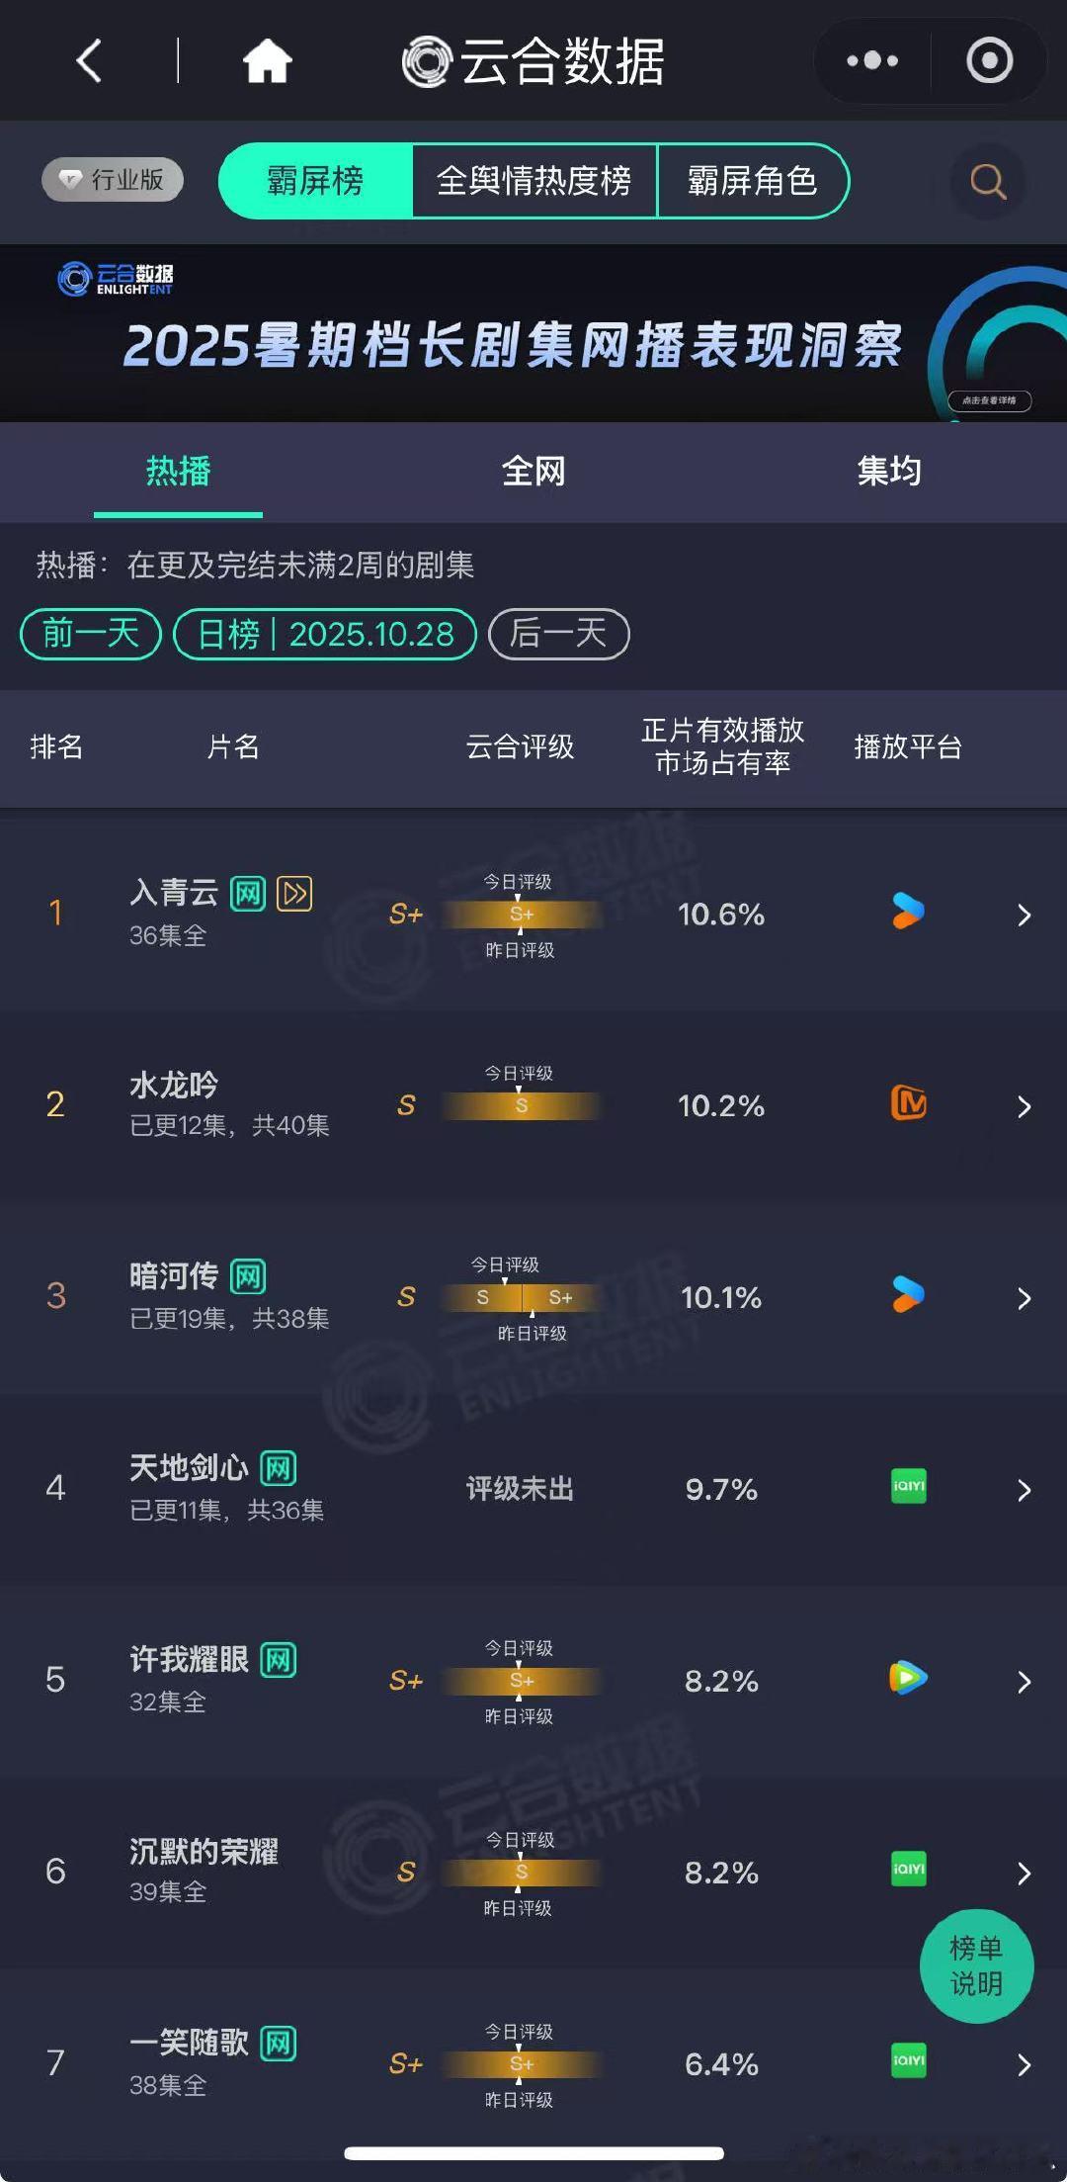The width and height of the screenshot is (1067, 2182).
Task: Click the 前一天 button to go back a day
Action: (90, 634)
